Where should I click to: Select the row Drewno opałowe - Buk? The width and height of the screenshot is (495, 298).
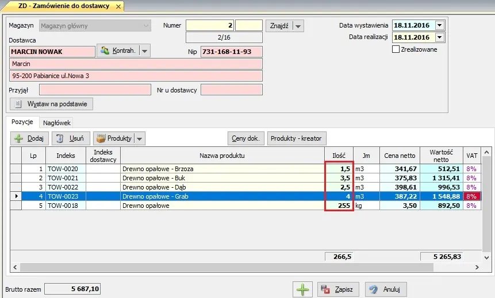pos(245,178)
